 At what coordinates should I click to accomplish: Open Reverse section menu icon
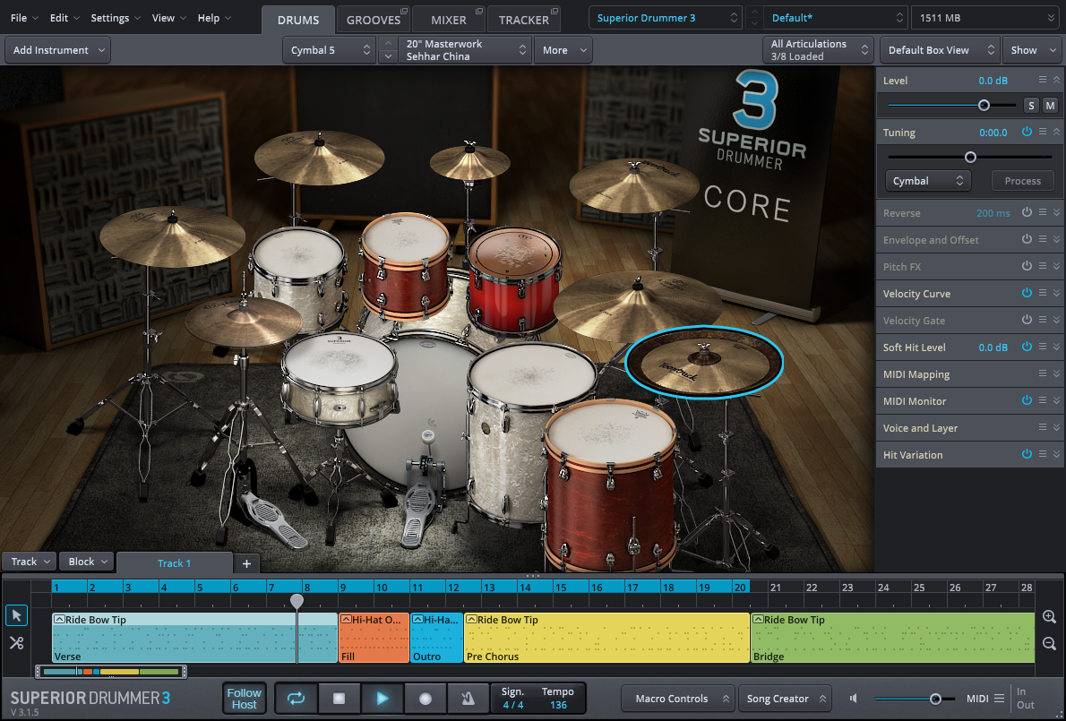click(x=1042, y=212)
